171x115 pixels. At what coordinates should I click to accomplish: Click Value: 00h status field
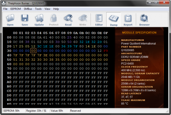tap(60, 111)
